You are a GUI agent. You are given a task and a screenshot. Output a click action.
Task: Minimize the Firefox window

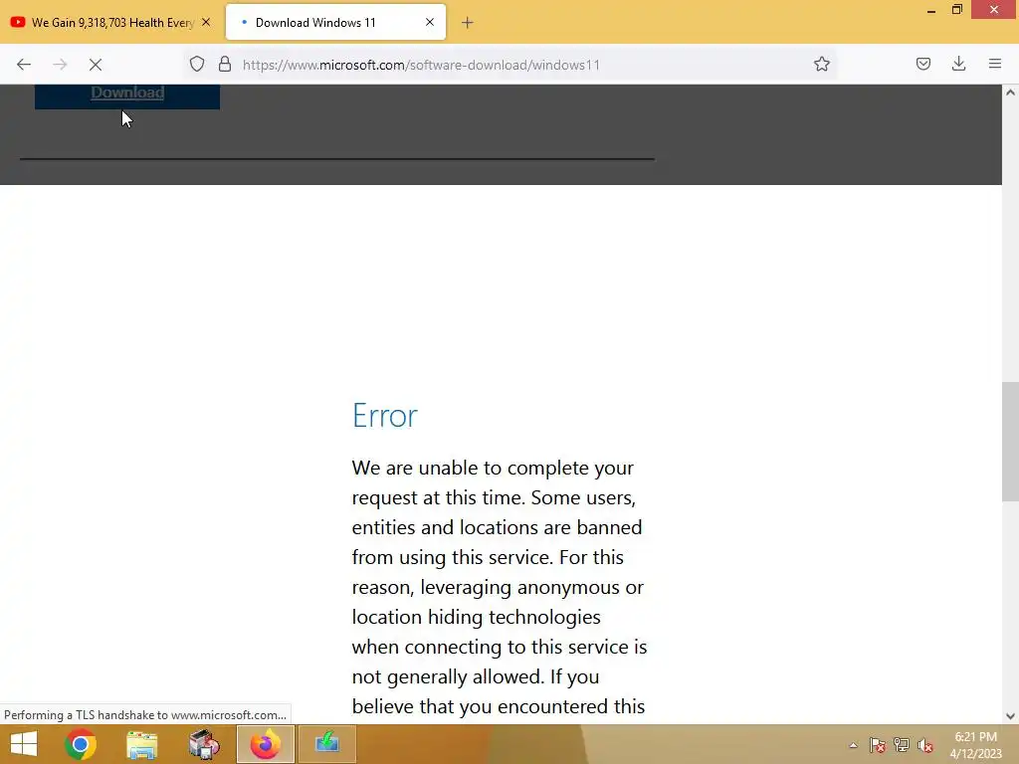point(931,10)
